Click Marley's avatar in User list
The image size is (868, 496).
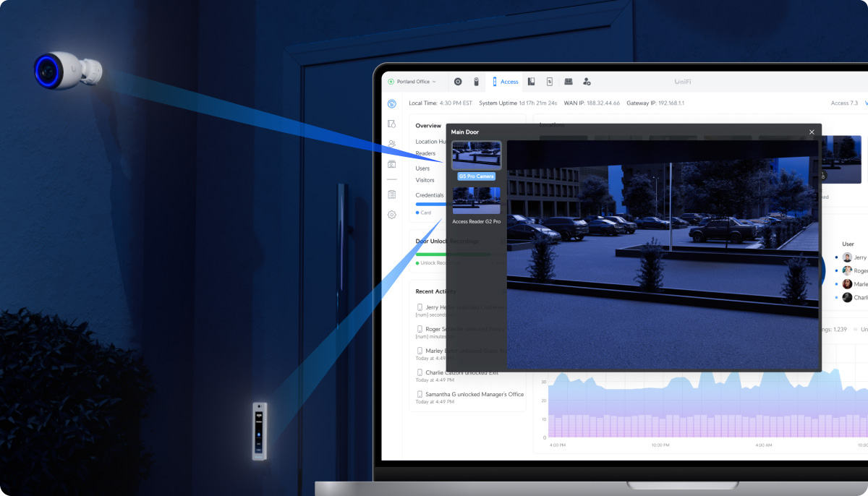tap(847, 284)
